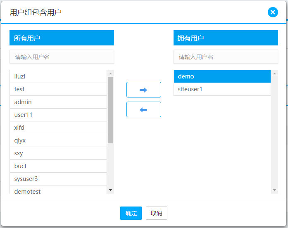Select qiyx user entry

58,140
